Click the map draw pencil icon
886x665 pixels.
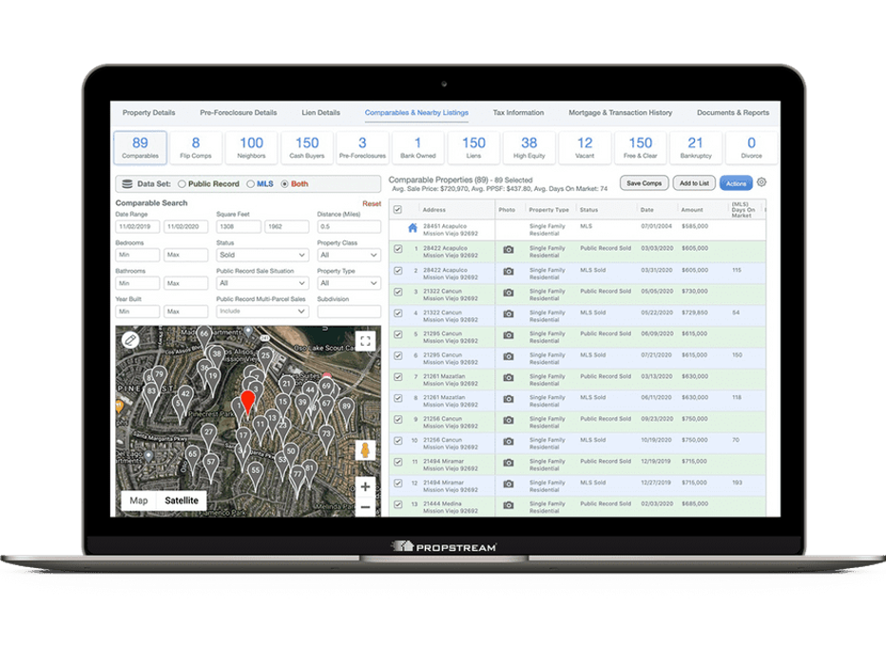[131, 339]
